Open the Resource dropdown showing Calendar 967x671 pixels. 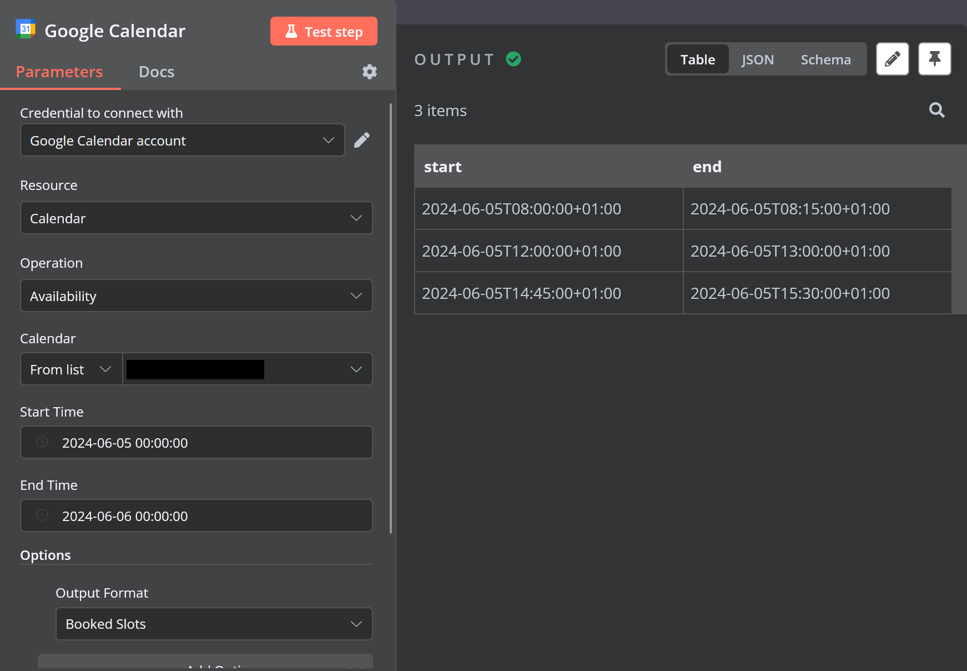(197, 218)
